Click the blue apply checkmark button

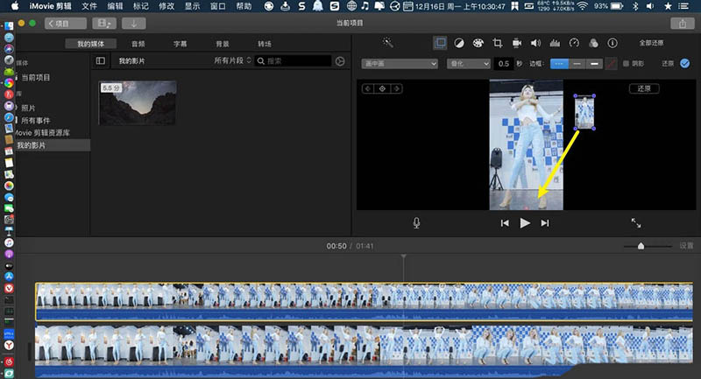tap(684, 64)
